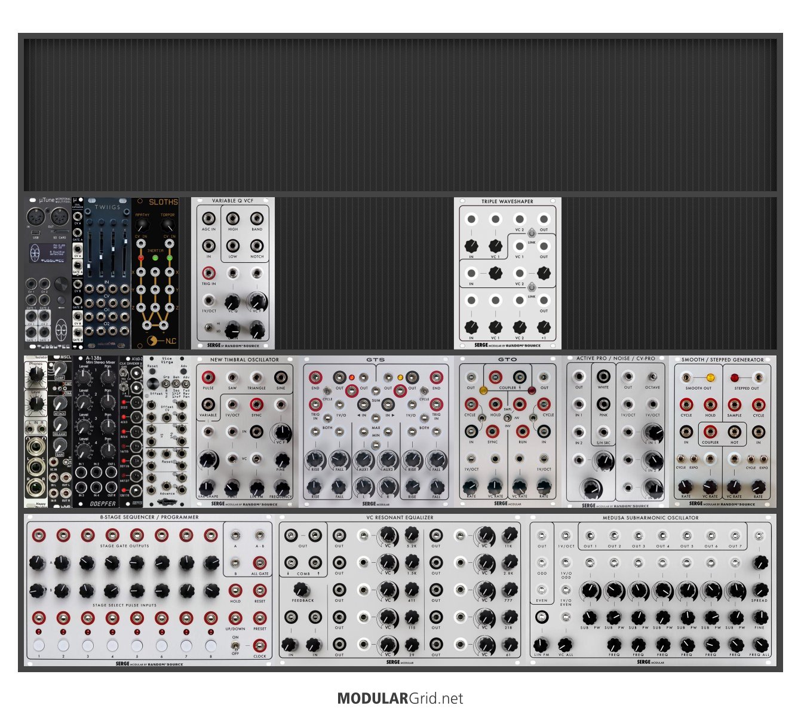Adjust the LIN FM knob on the Medusa

tap(541, 645)
